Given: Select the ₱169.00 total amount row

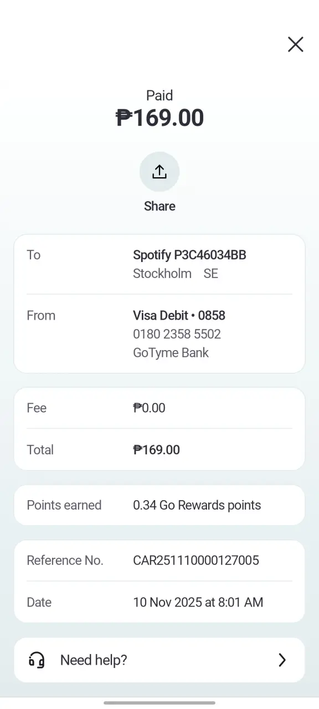Looking at the screenshot, I should click(159, 450).
